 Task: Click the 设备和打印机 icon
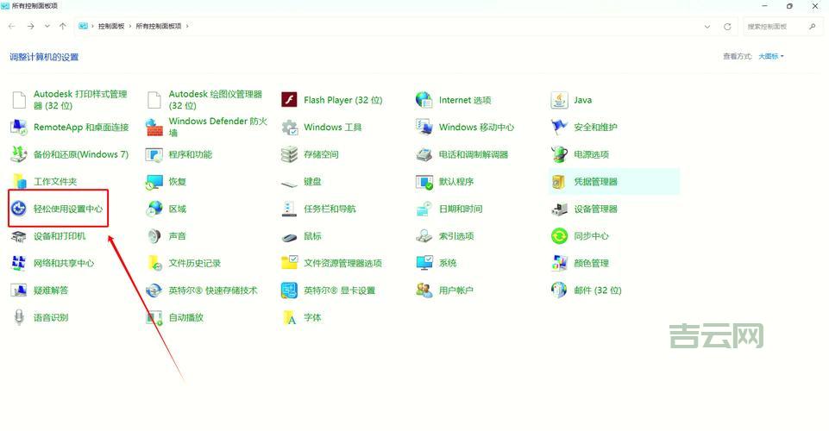point(19,236)
